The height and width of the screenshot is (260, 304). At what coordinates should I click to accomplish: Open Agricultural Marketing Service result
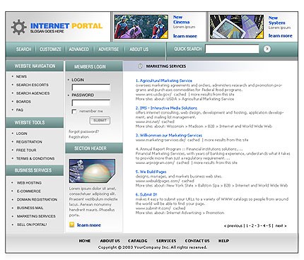coord(164,81)
